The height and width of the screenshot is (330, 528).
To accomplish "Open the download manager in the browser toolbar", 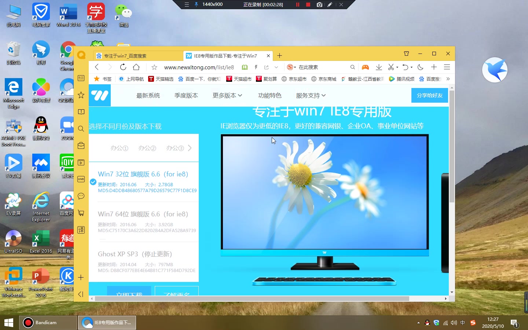I will (x=379, y=67).
